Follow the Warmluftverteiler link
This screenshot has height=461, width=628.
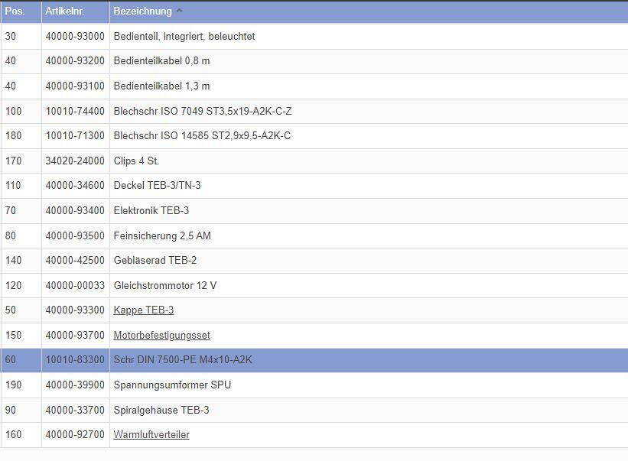tap(151, 435)
